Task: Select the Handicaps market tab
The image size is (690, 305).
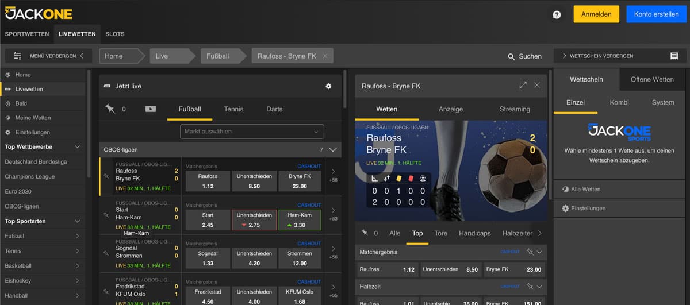Action: tap(475, 233)
